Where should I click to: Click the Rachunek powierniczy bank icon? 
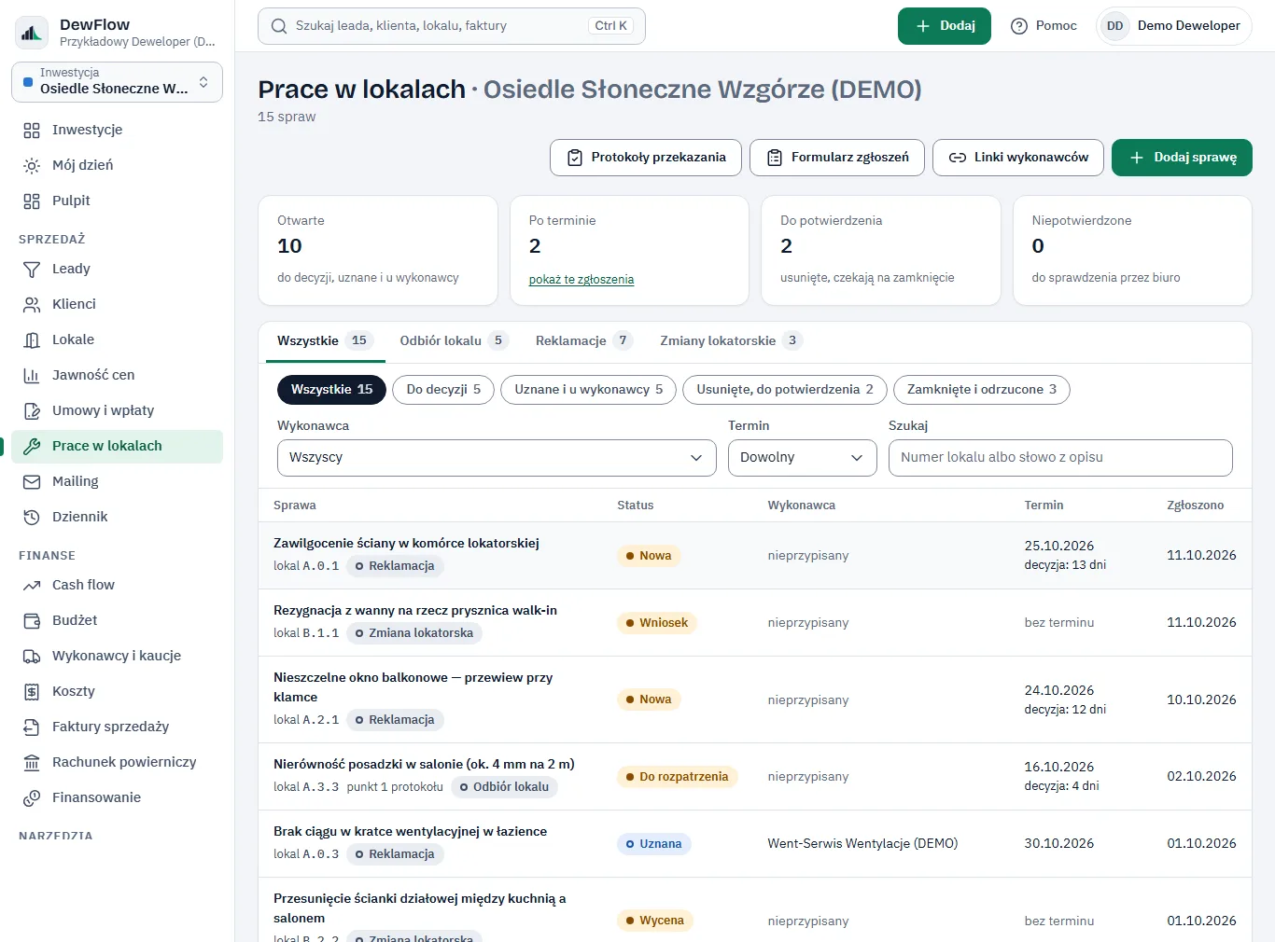pos(32,762)
